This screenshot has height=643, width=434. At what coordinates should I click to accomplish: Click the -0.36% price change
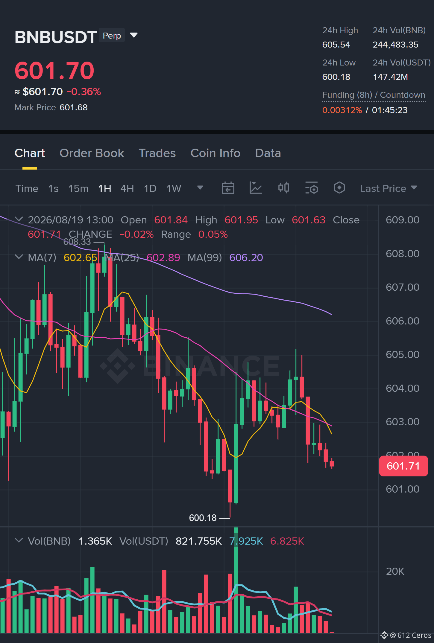84,92
